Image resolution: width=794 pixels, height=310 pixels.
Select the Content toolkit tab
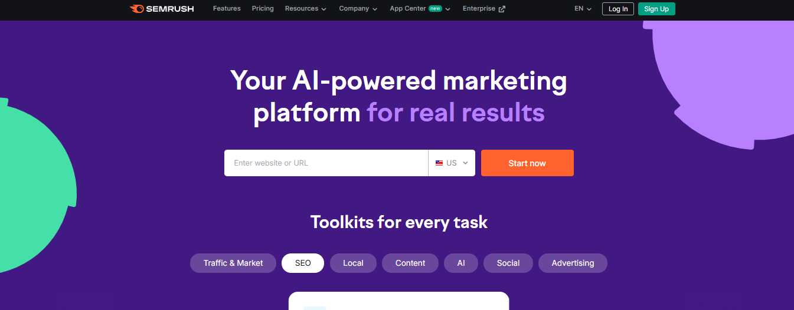(410, 263)
